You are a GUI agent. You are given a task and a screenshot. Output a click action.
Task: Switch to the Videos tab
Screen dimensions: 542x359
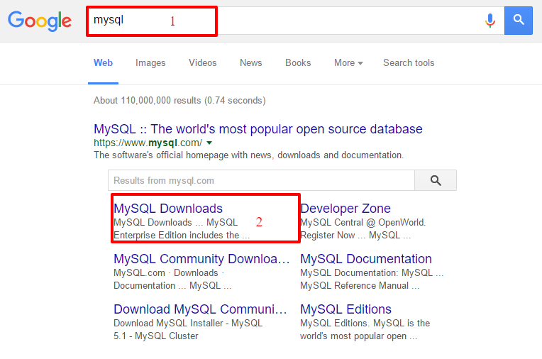[203, 63]
